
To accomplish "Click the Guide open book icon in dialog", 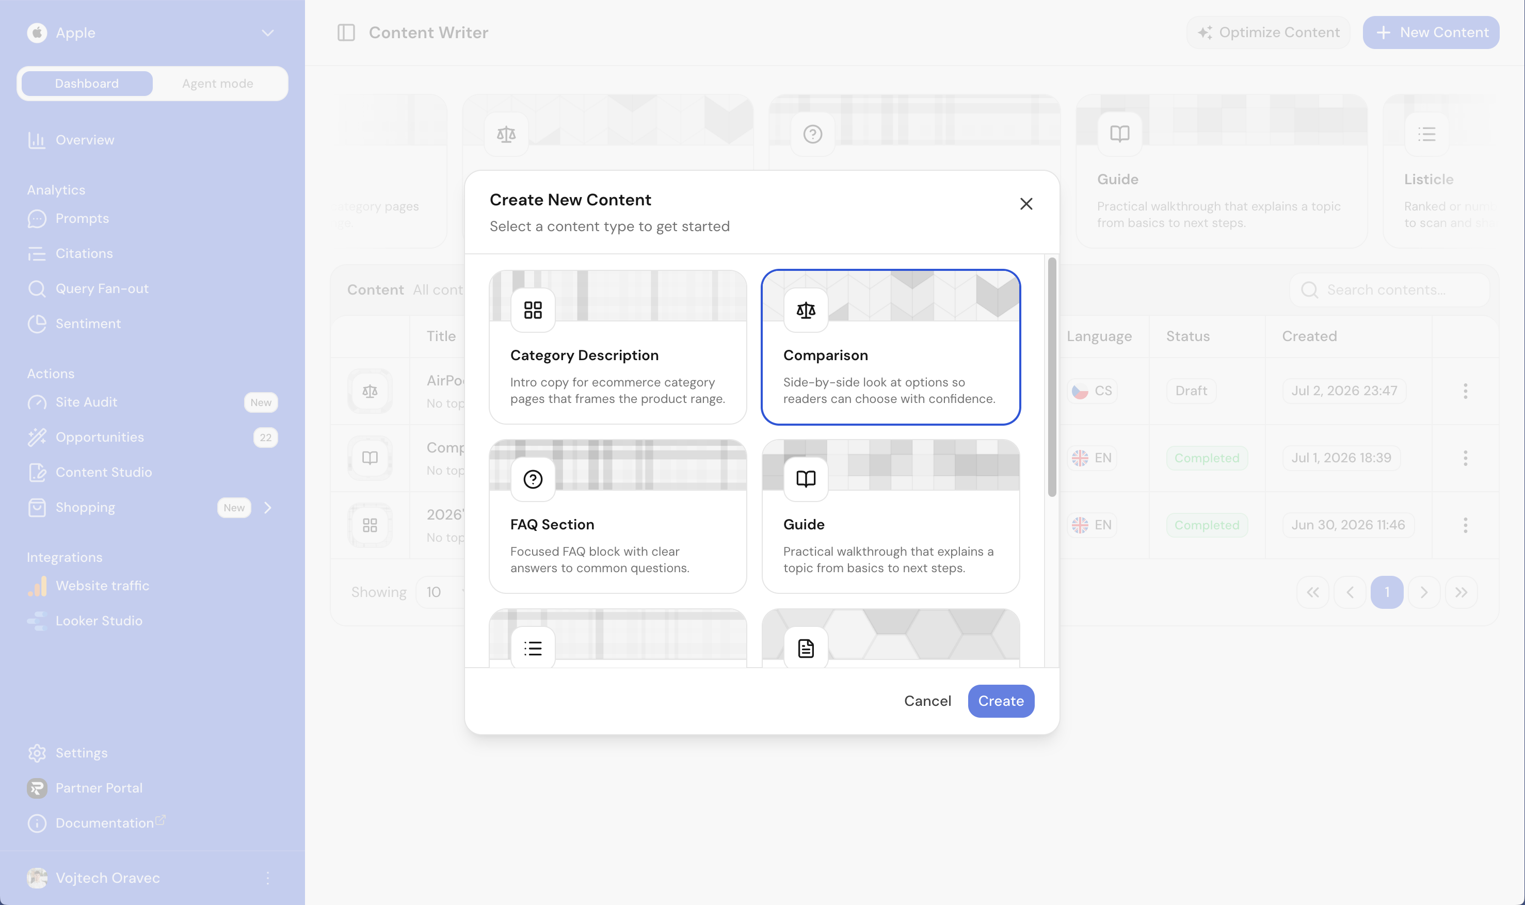I will [x=806, y=479].
